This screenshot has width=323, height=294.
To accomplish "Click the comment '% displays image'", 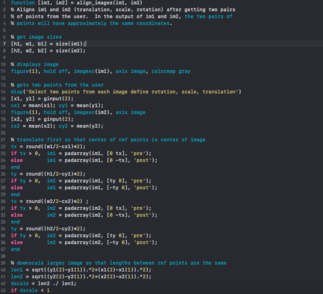I will tap(35, 64).
